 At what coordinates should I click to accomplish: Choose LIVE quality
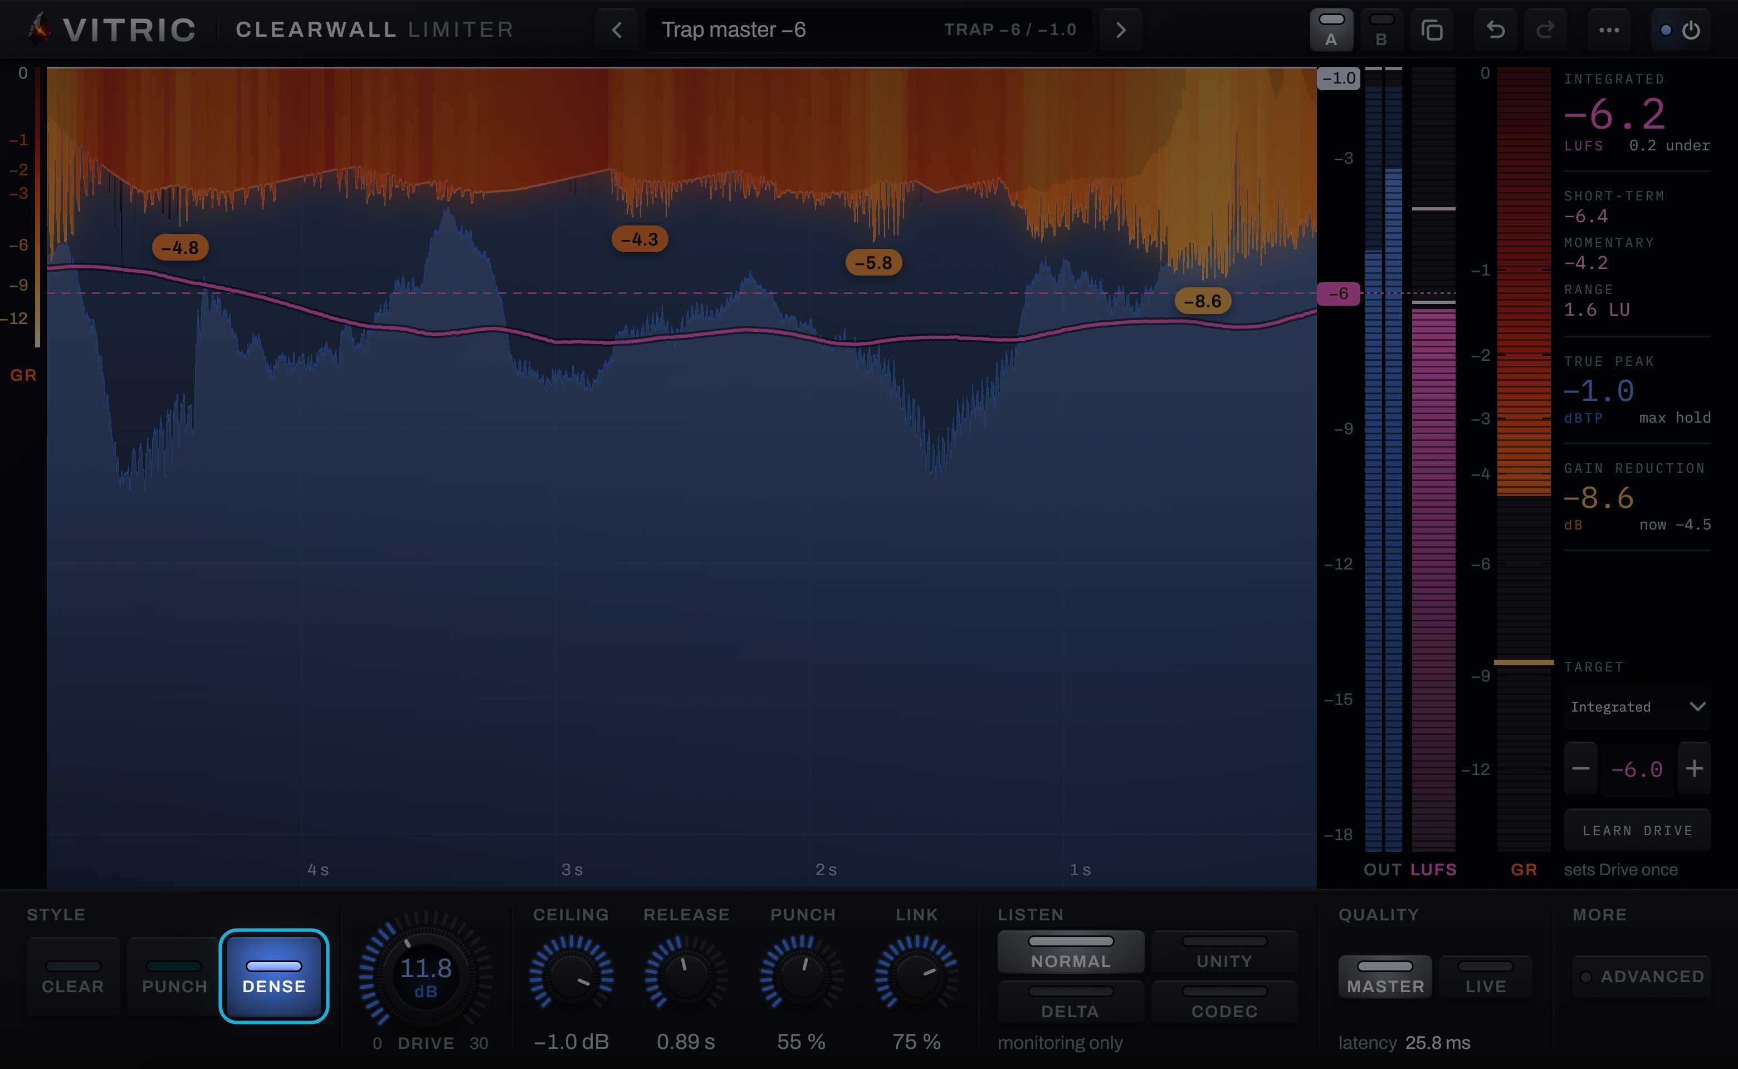[x=1486, y=977]
